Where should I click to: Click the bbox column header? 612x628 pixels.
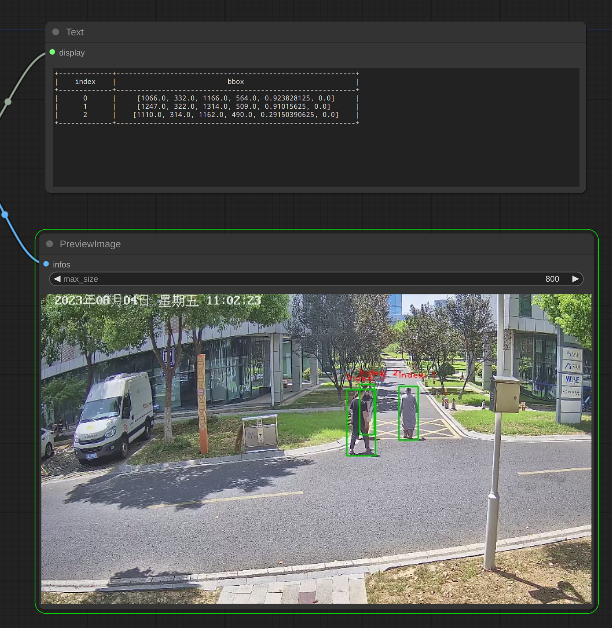coord(236,82)
